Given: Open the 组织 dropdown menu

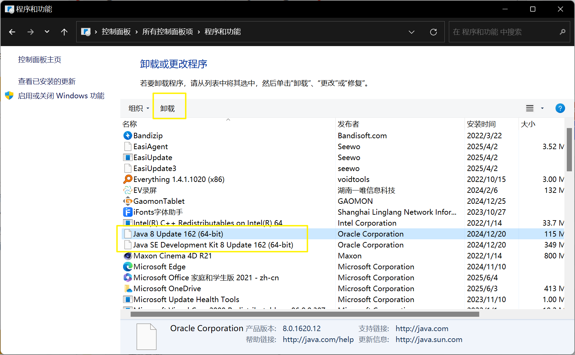Looking at the screenshot, I should pyautogui.click(x=139, y=108).
